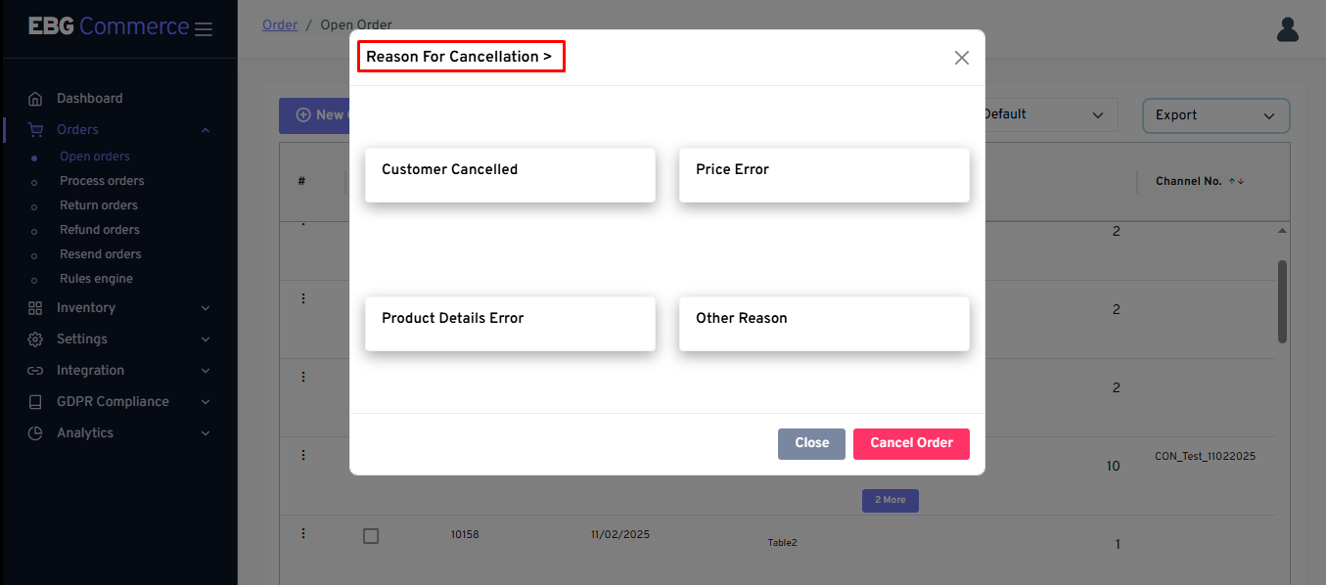1326x585 pixels.
Task: Tick the checkbox for order 10158
Action: [371, 536]
